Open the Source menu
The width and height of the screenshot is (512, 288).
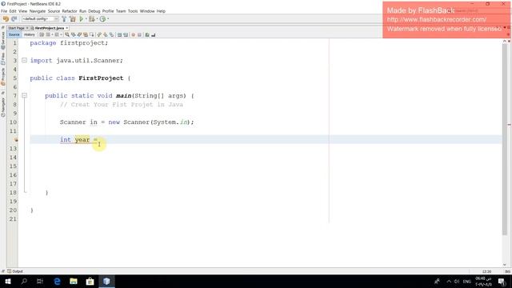[54, 11]
